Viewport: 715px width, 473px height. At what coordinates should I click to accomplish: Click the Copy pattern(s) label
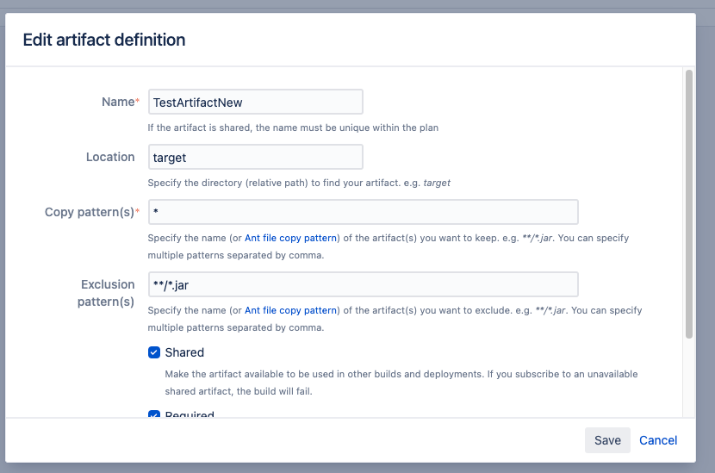click(x=89, y=212)
